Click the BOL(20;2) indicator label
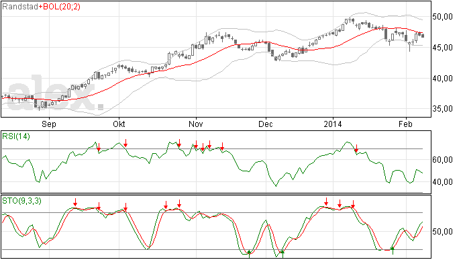The width and height of the screenshot is (463, 260). click(x=62, y=7)
